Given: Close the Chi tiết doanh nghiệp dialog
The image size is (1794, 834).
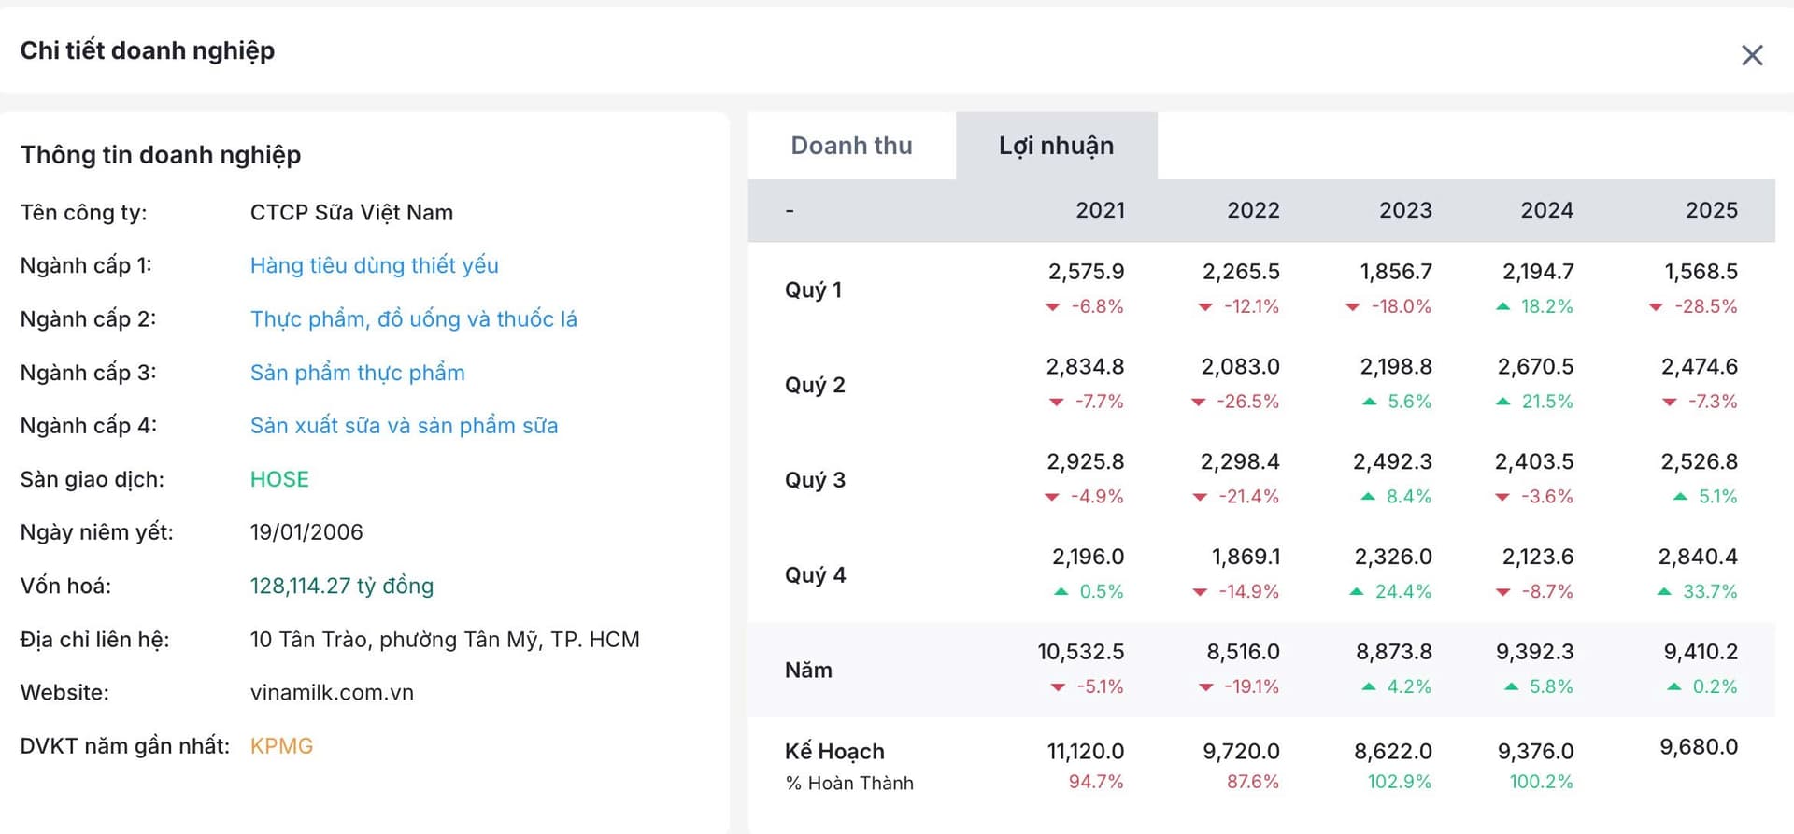Looking at the screenshot, I should (x=1752, y=55).
